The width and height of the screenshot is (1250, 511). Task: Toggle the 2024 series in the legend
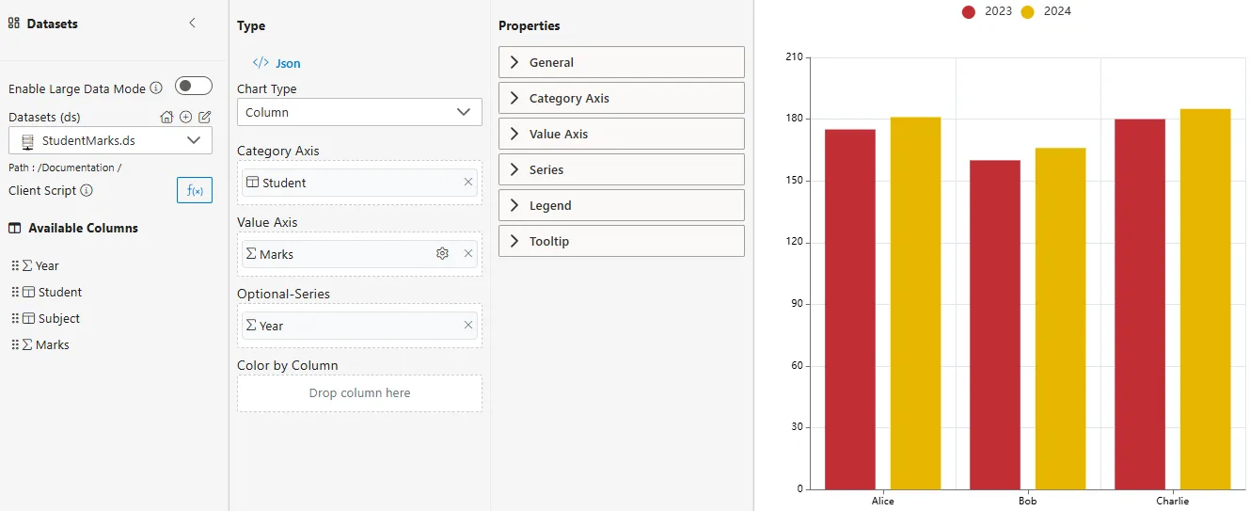click(1046, 11)
